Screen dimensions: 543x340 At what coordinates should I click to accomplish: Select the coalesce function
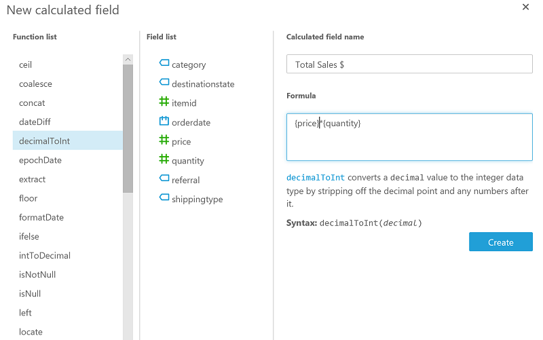pyautogui.click(x=35, y=84)
